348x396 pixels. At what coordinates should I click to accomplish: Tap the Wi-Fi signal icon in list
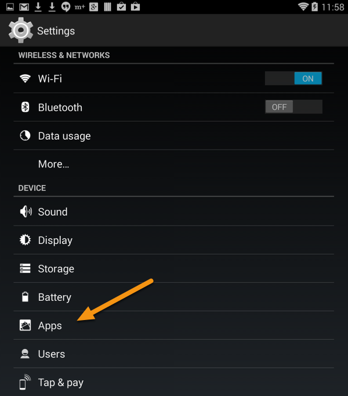(25, 78)
